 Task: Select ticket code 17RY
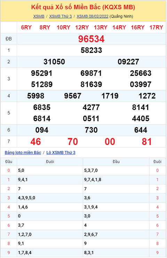pos(156,28)
